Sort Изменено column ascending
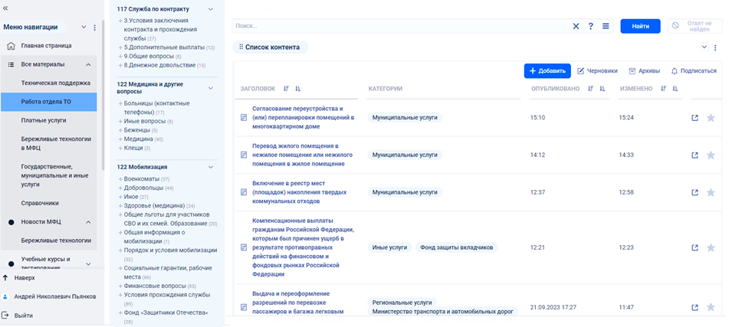This screenshot has width=729, height=327. 675,88
